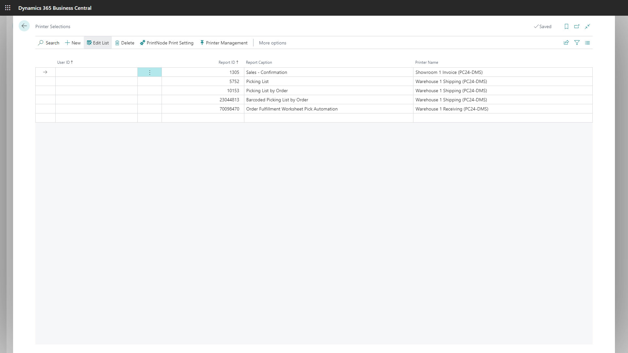Viewport: 628px width, 353px height.
Task: Open the PrintNode Print Setting action
Action: [167, 43]
